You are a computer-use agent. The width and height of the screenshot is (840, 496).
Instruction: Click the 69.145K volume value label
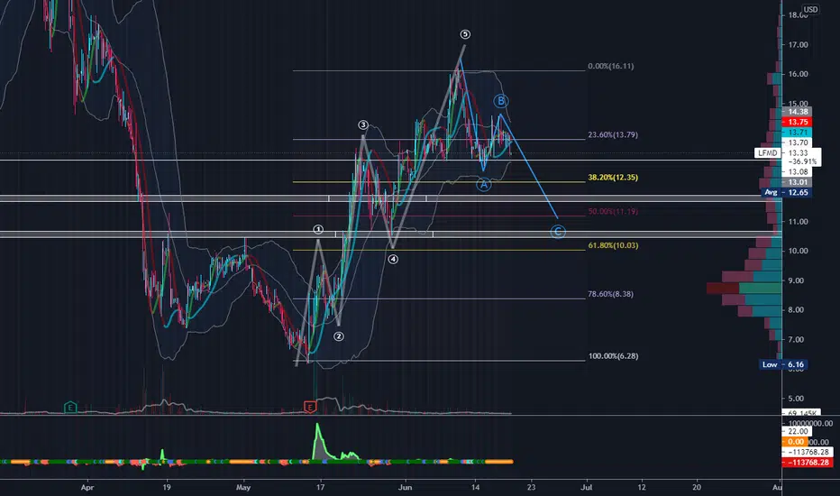coord(801,412)
